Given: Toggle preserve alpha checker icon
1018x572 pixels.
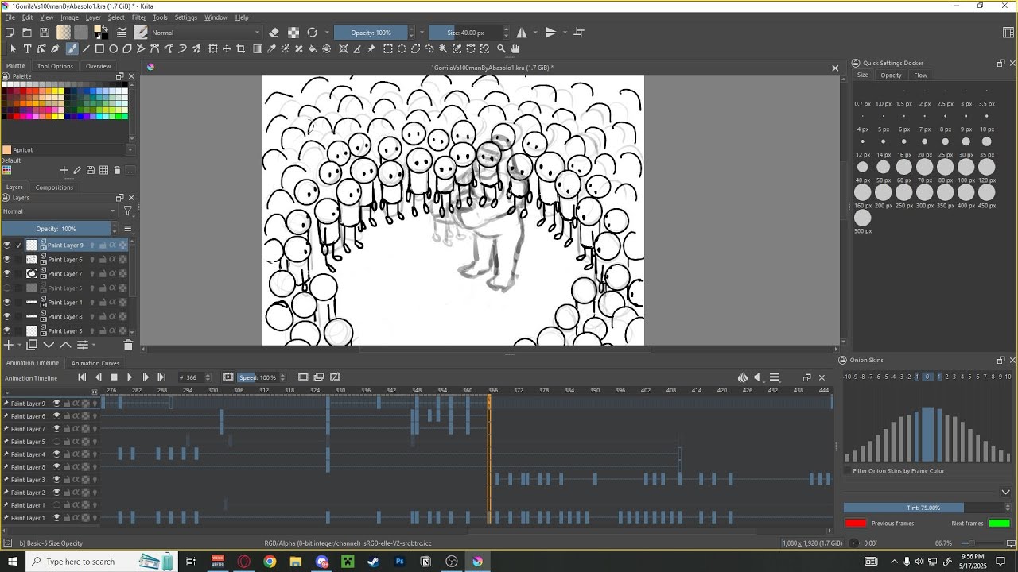Looking at the screenshot, I should pyautogui.click(x=293, y=33).
